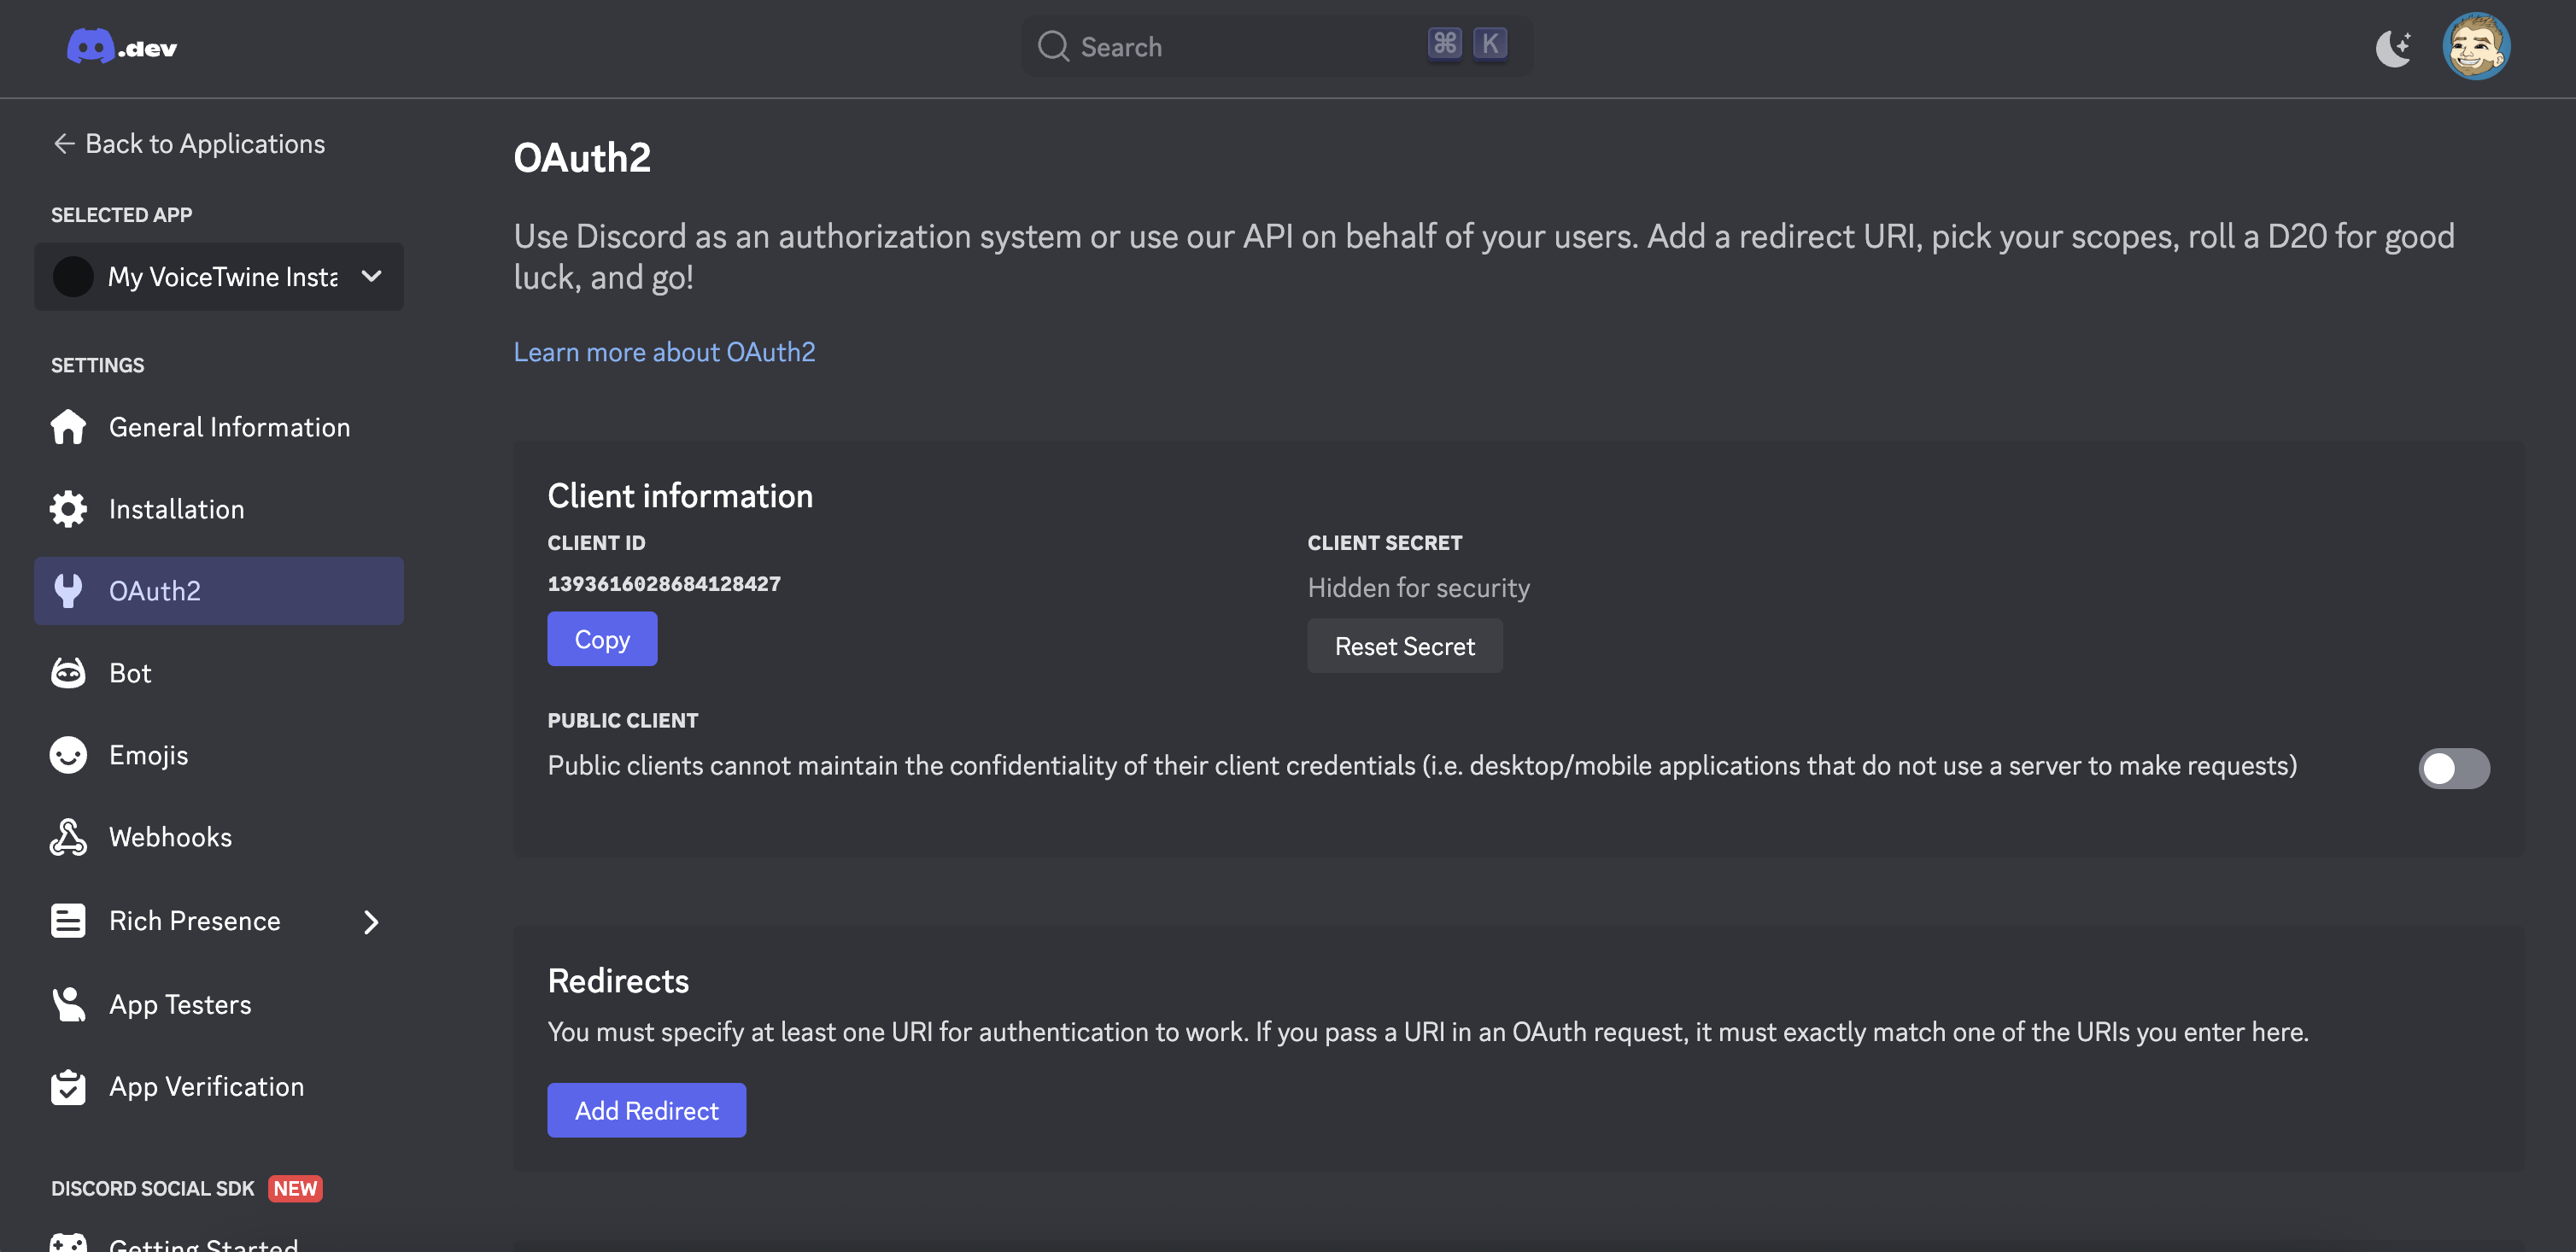Focus the Search input field
This screenshot has width=2576, height=1252.
[1276, 46]
